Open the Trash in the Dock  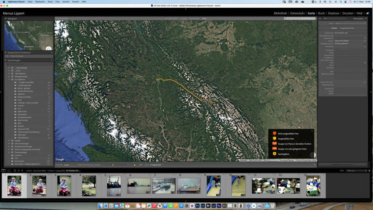click(272, 206)
